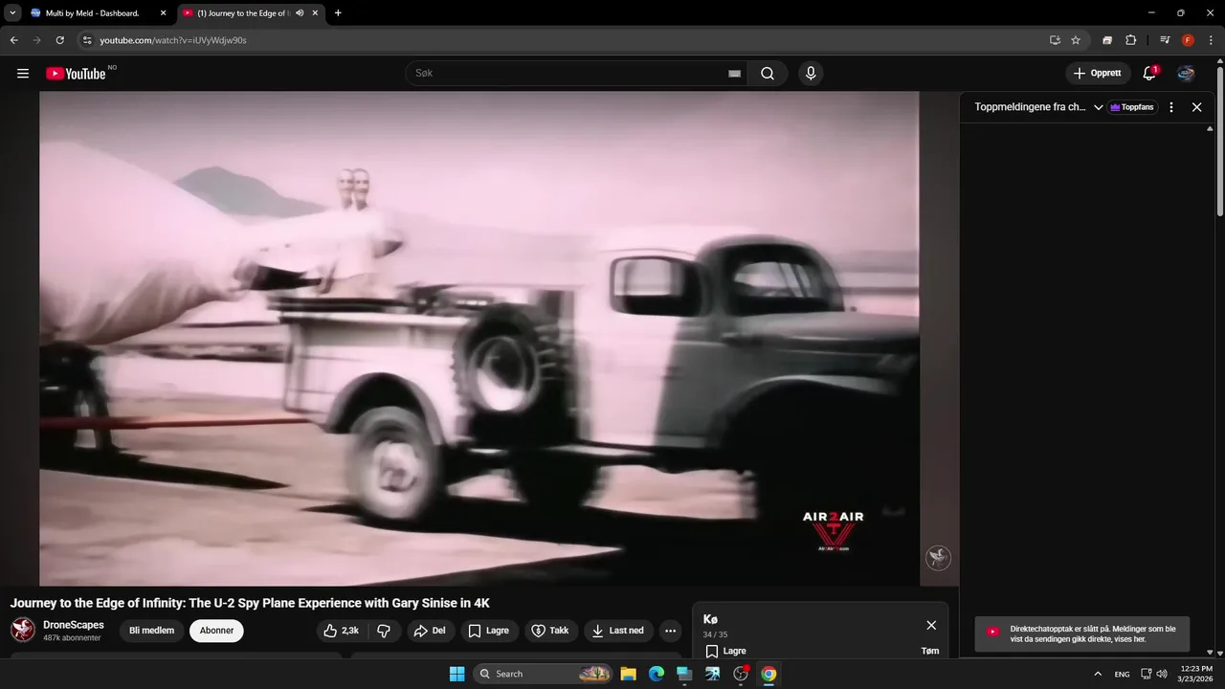Open DroneScapes channel avatar
Screen dimensions: 1225x689
click(23, 630)
